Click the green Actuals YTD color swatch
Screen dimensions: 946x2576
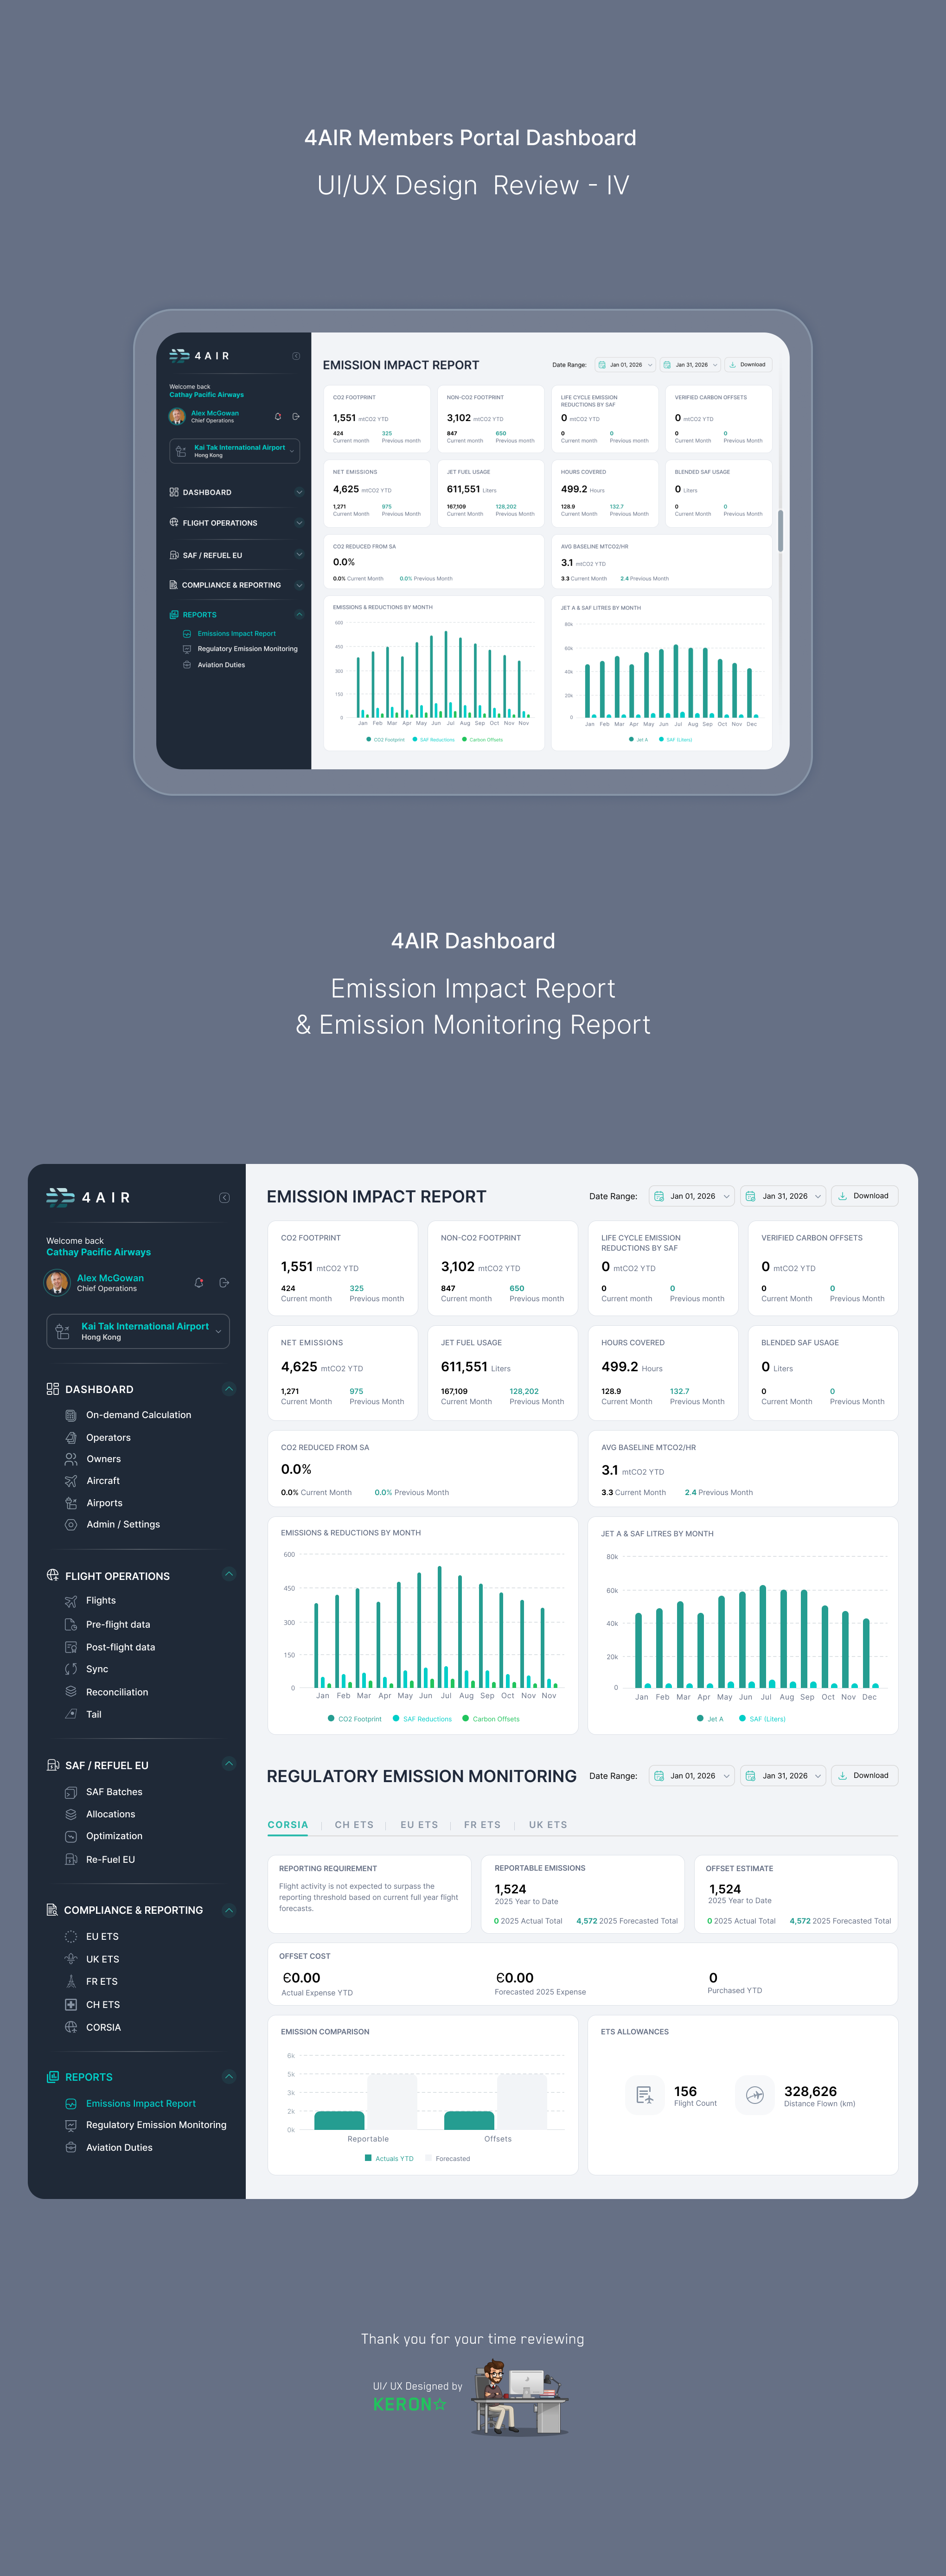[369, 2158]
